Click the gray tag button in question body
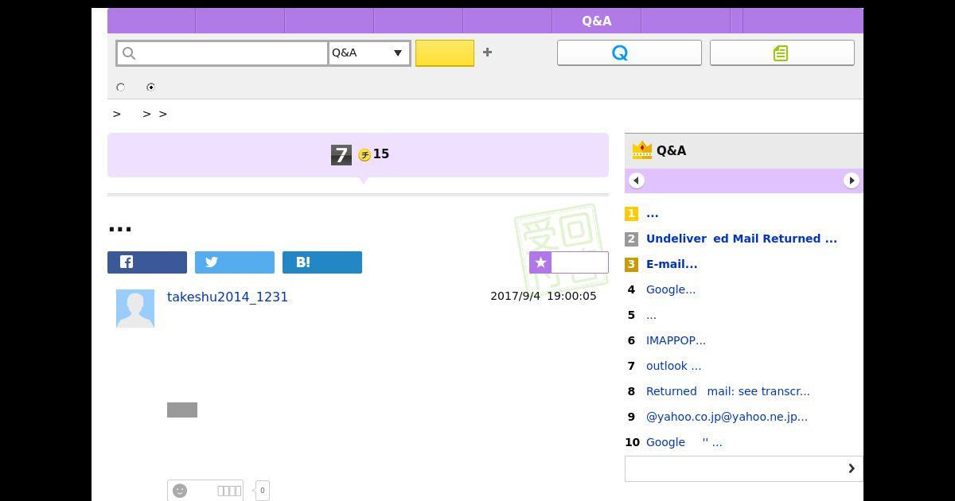The height and width of the screenshot is (501, 955). point(182,410)
